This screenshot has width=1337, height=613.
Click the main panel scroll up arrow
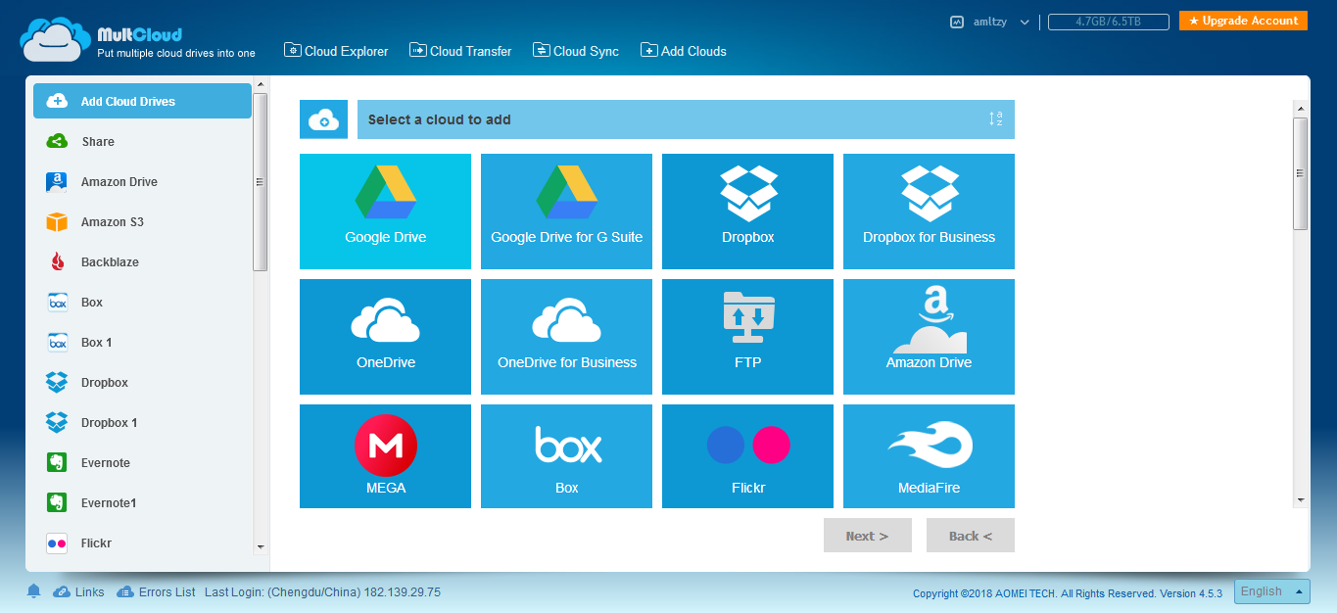[x=1300, y=108]
